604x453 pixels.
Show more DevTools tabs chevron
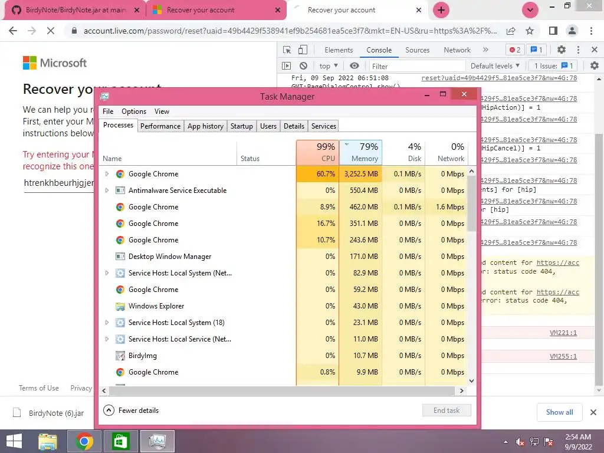click(x=485, y=50)
